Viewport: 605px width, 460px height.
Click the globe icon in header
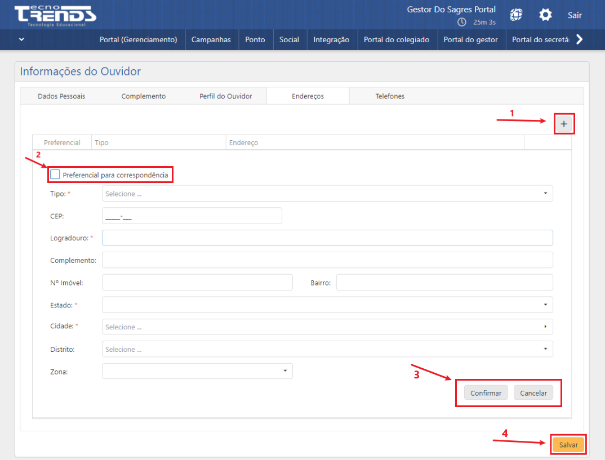click(x=517, y=15)
